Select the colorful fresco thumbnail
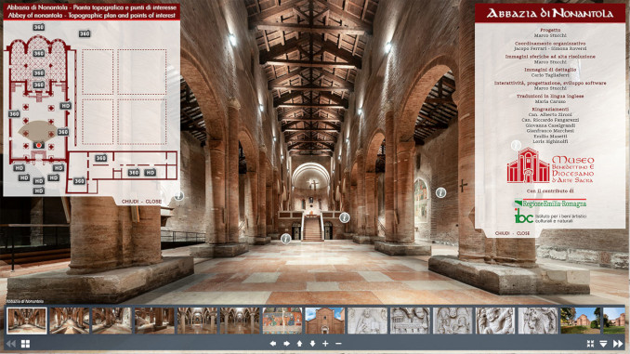Screen dimensions: 630x354 pos(282,321)
